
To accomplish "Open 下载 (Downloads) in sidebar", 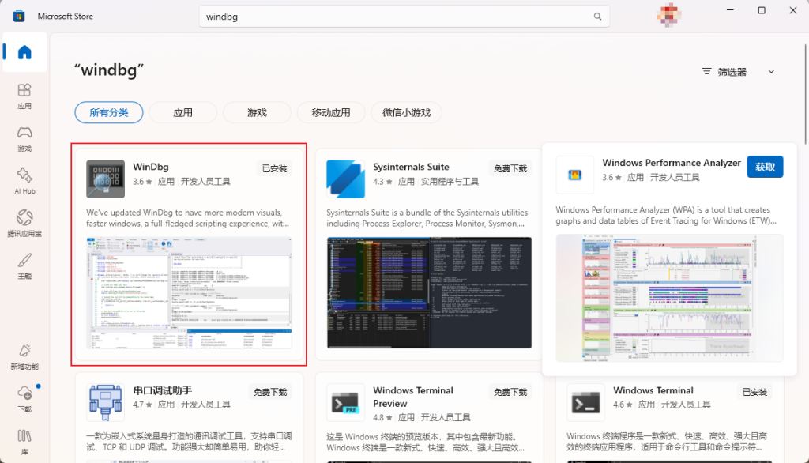I will coord(24,398).
